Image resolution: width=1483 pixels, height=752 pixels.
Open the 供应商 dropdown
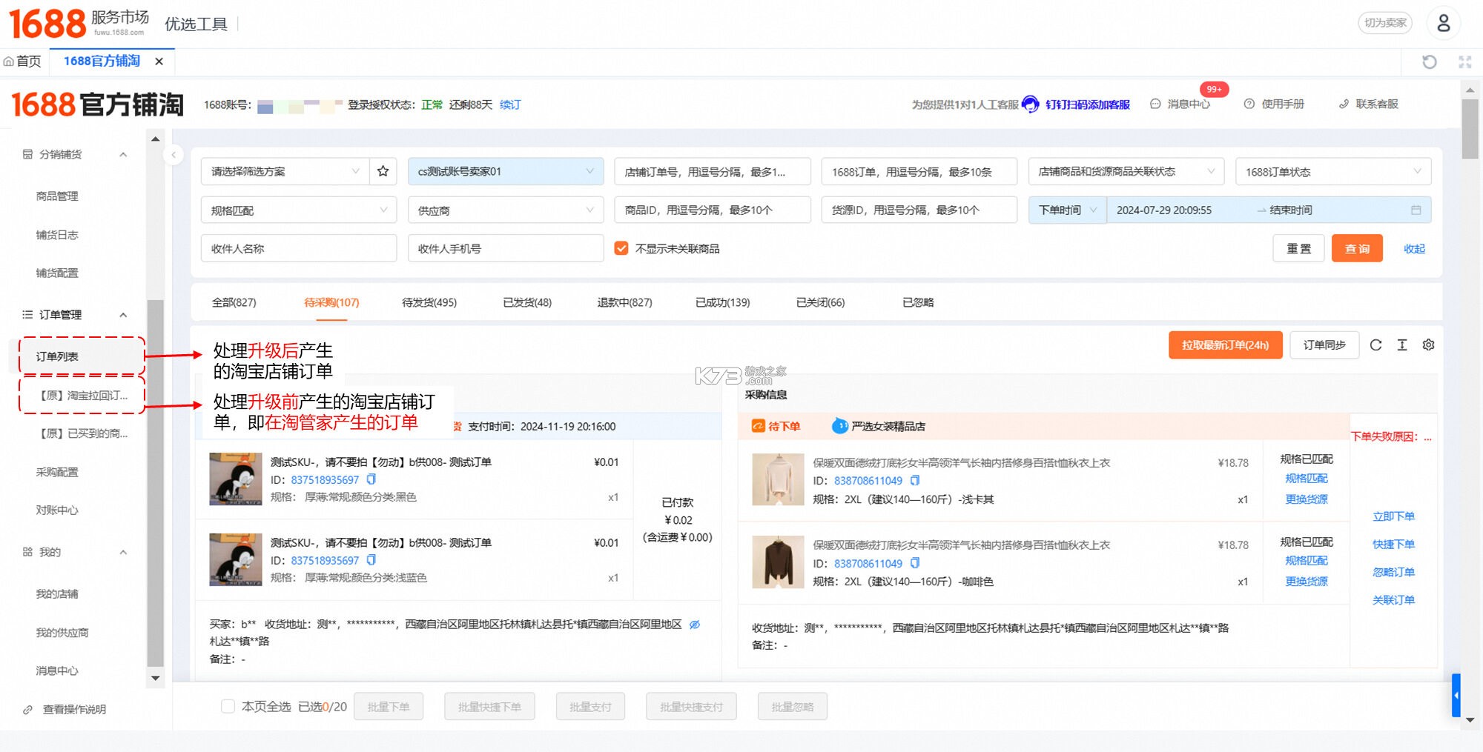(x=506, y=210)
